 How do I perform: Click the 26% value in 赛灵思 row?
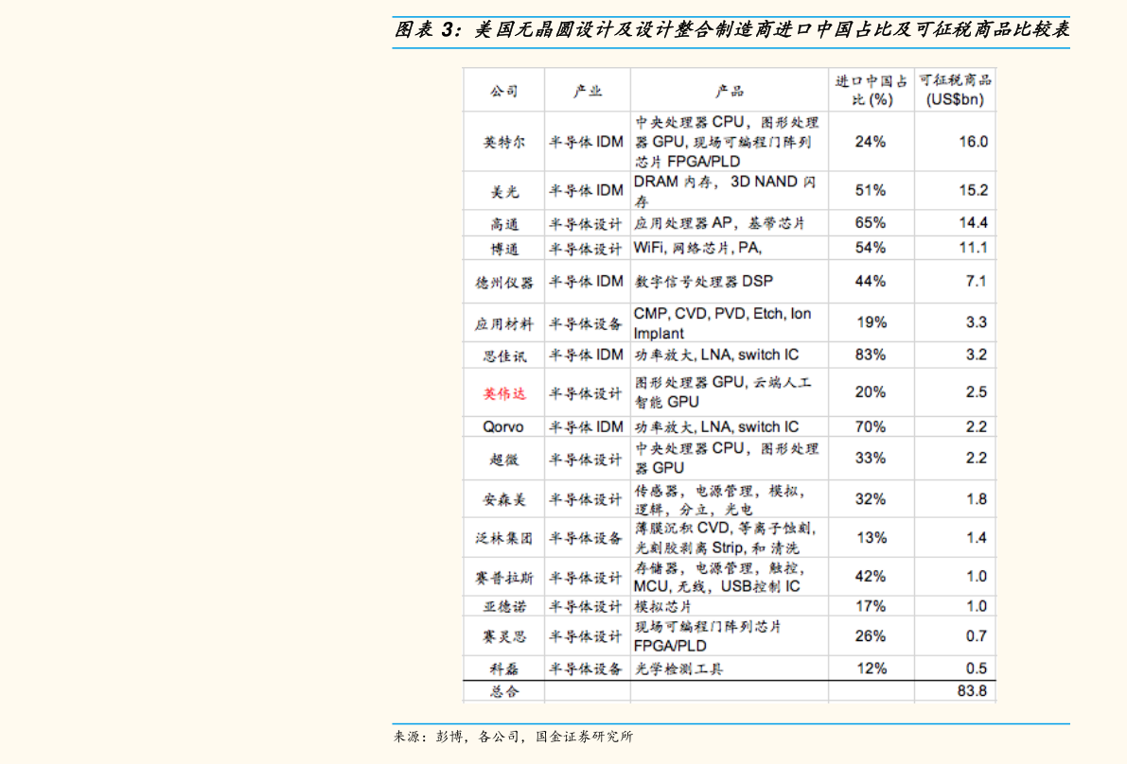871,636
